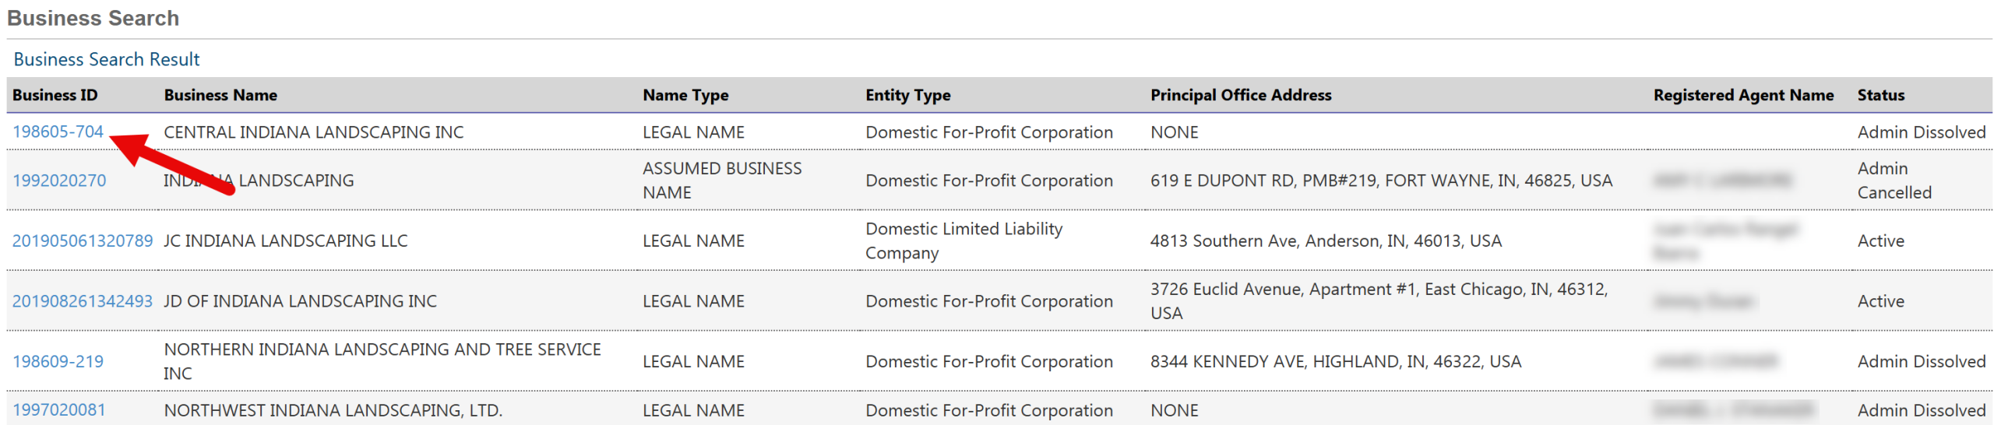This screenshot has width=1994, height=425.
Task: Click the Principal Office Address column header
Action: [1241, 95]
